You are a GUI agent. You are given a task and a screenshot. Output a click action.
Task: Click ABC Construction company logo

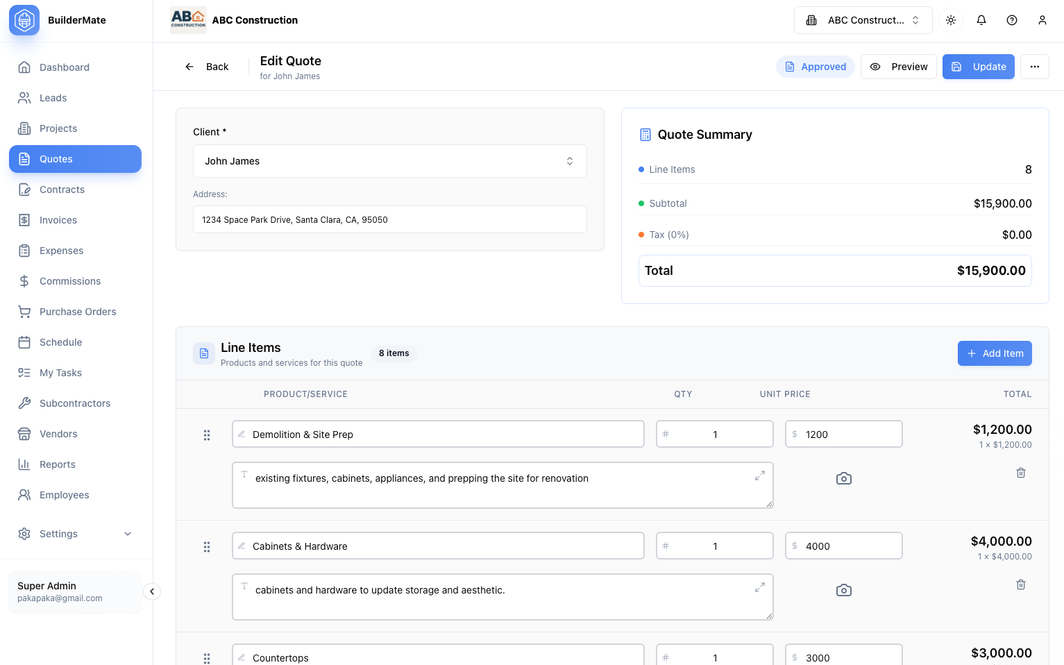(188, 20)
